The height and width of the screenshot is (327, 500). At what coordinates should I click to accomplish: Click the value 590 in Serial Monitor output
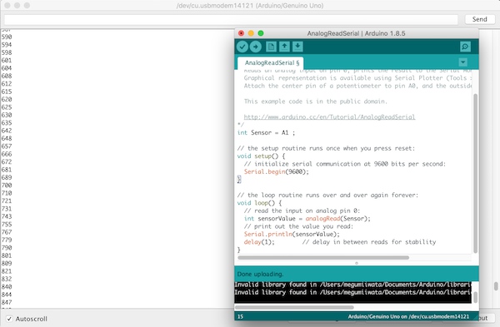7,37
